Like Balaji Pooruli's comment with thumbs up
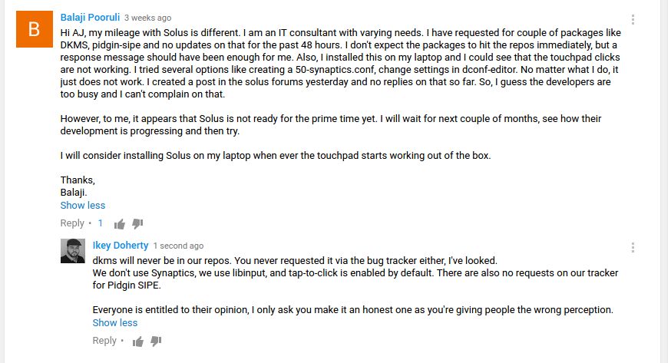Image resolution: width=671 pixels, height=363 pixels. 120,223
